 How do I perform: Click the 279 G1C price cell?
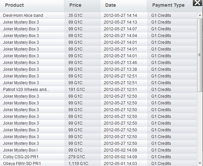[77, 157]
